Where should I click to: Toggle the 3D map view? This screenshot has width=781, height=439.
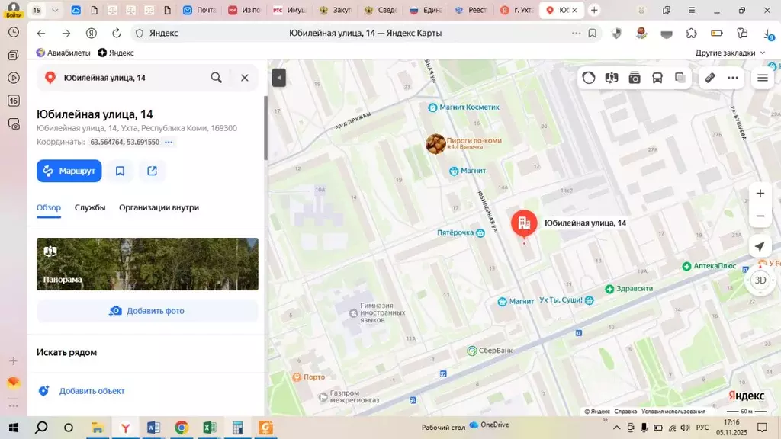pos(760,280)
